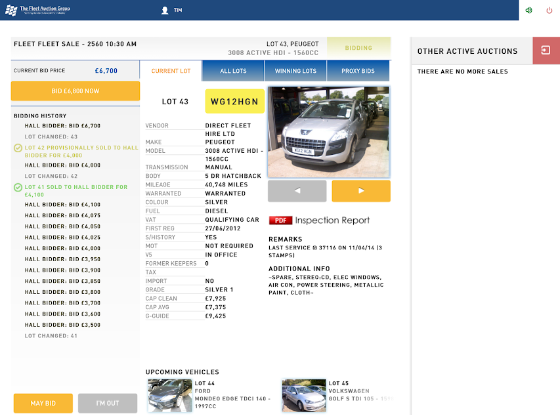Click check icon beside Lot 42 provisionally sold
The height and width of the screenshot is (420, 560).
click(18, 148)
